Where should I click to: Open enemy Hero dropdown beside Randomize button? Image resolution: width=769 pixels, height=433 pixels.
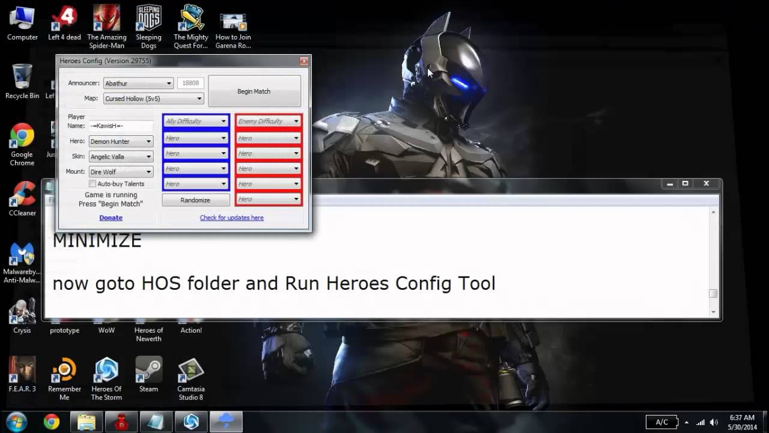269,199
